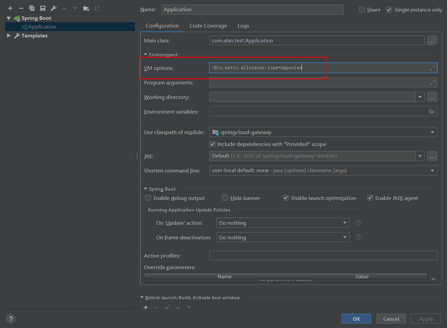
Task: Switch to the Code Coverage tab
Action: point(208,26)
